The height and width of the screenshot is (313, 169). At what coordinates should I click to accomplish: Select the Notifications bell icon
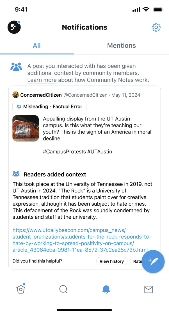[x=106, y=289]
